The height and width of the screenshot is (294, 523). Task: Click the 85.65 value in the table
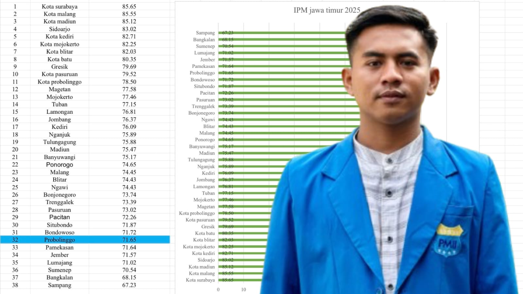pyautogui.click(x=129, y=7)
